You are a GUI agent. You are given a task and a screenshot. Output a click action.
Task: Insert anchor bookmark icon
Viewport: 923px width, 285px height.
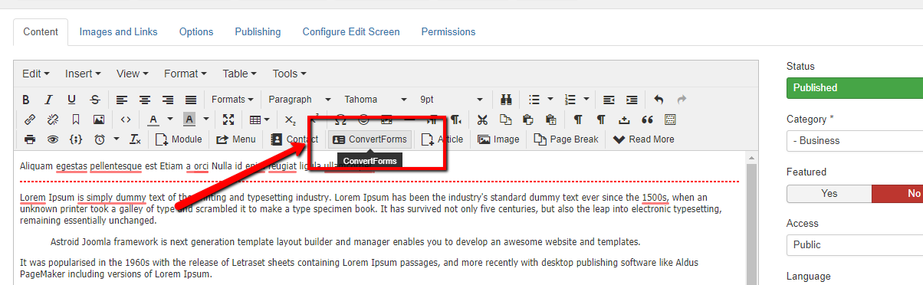pos(75,120)
